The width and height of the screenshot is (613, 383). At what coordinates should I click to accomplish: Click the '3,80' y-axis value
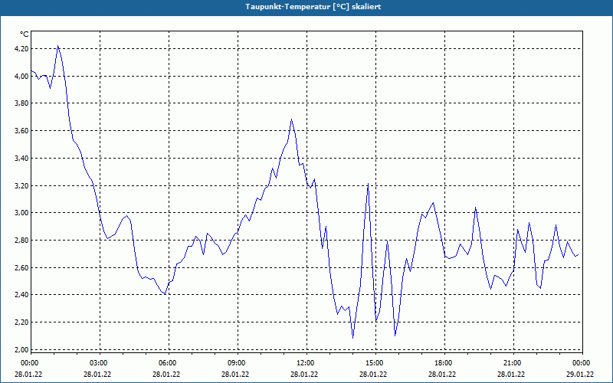pyautogui.click(x=21, y=103)
